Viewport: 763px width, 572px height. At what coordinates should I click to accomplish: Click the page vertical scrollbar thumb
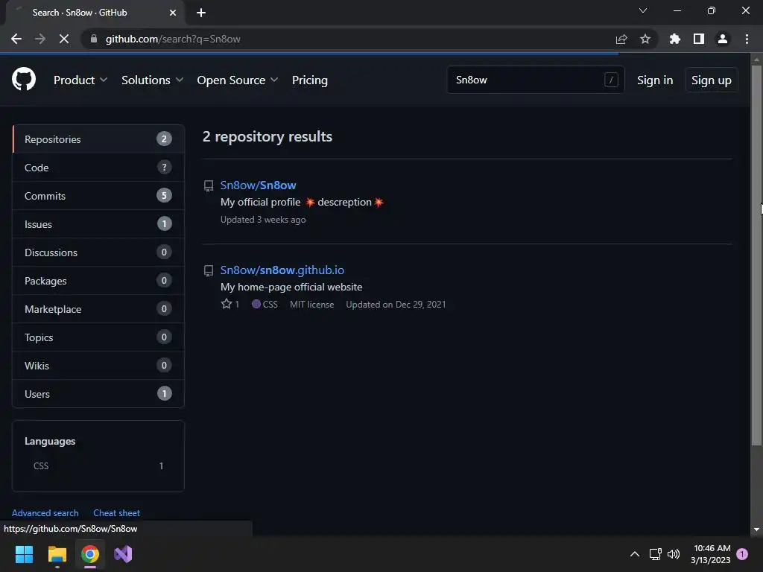(x=756, y=255)
